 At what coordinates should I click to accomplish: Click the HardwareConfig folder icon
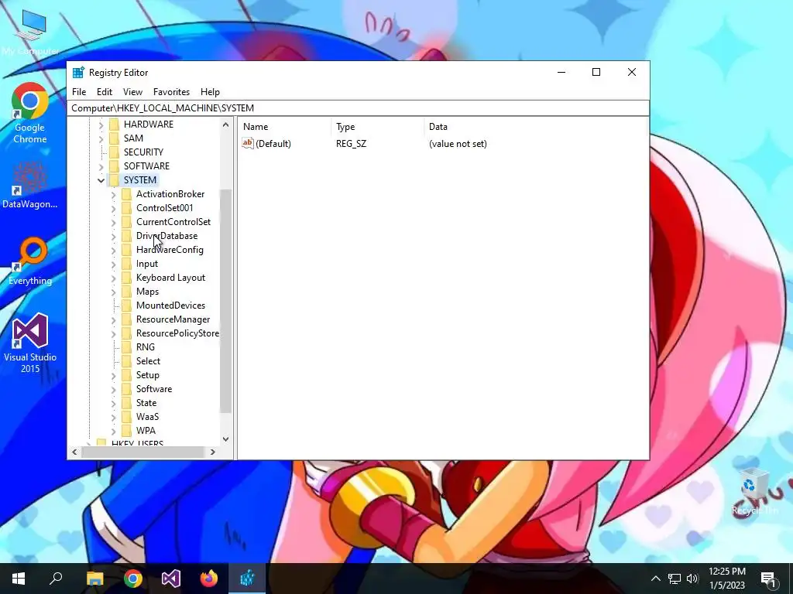(x=126, y=250)
